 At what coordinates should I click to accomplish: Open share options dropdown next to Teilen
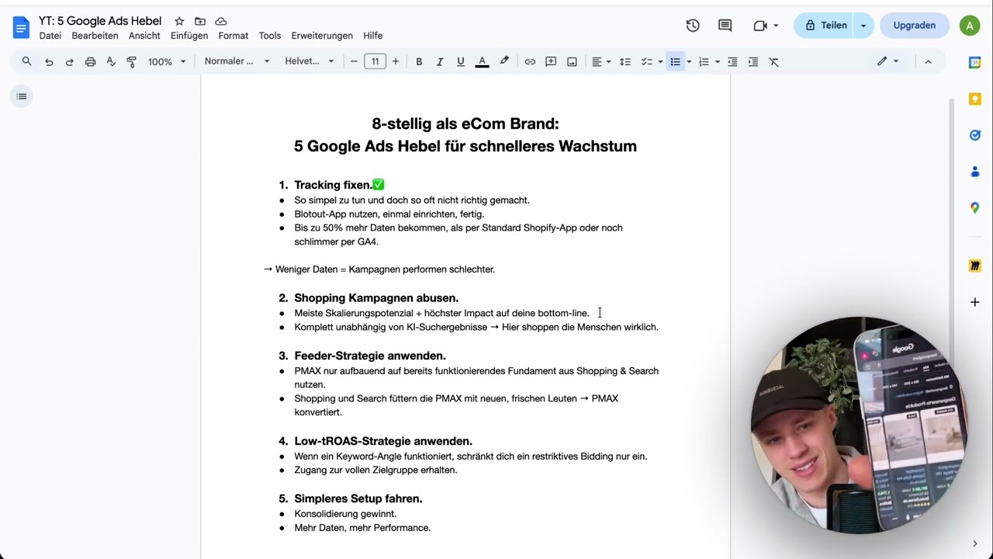(863, 26)
